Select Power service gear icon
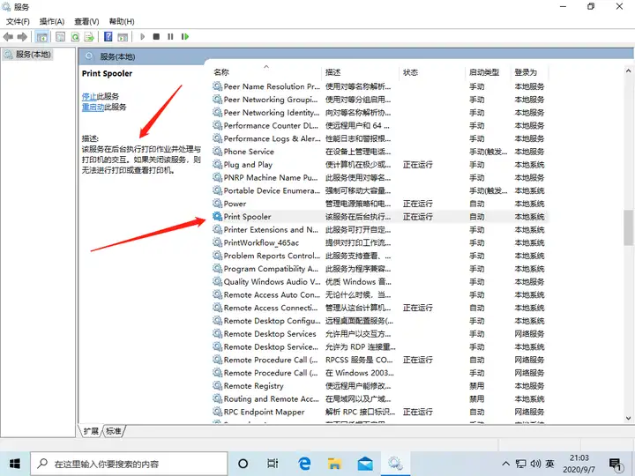Image resolution: width=635 pixels, height=476 pixels. 218,204
